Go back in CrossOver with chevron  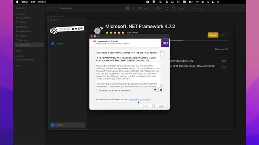[91, 21]
